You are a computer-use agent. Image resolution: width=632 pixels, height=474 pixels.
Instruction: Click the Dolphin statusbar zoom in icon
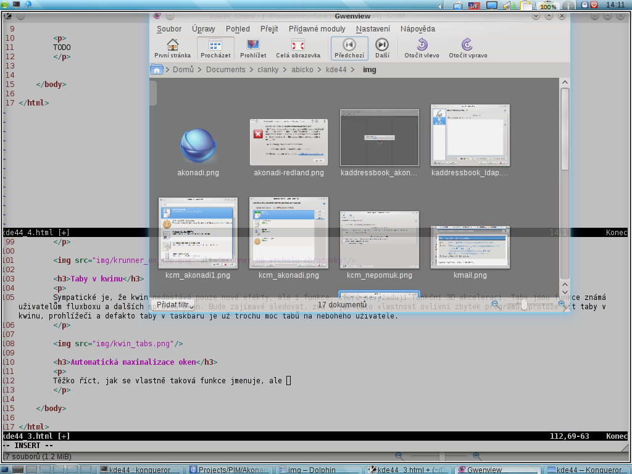[x=477, y=456]
